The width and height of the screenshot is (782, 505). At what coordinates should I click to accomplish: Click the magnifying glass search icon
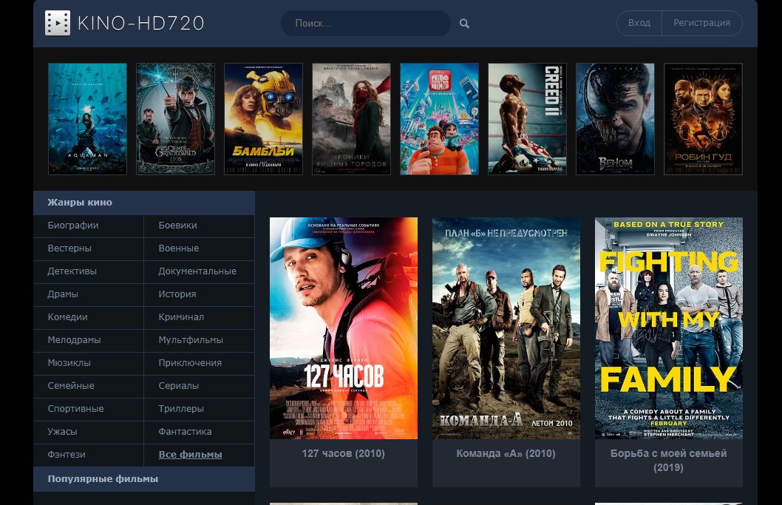(x=464, y=24)
